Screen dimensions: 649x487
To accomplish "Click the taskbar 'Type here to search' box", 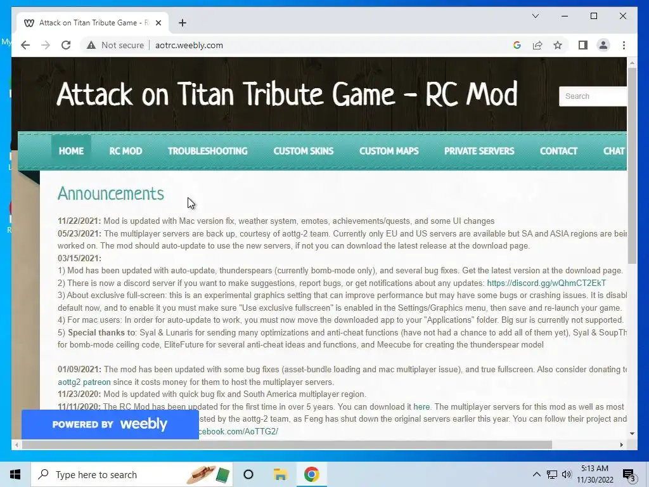I will click(132, 474).
